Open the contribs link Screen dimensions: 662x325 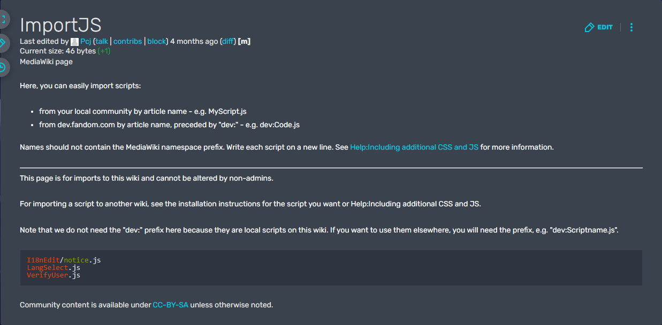pyautogui.click(x=127, y=41)
